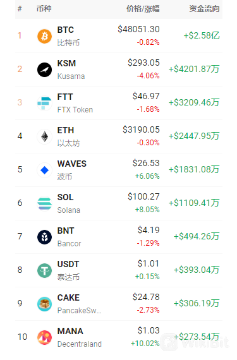
Task: Select the MANA +10.02% change value
Action: pos(145,344)
